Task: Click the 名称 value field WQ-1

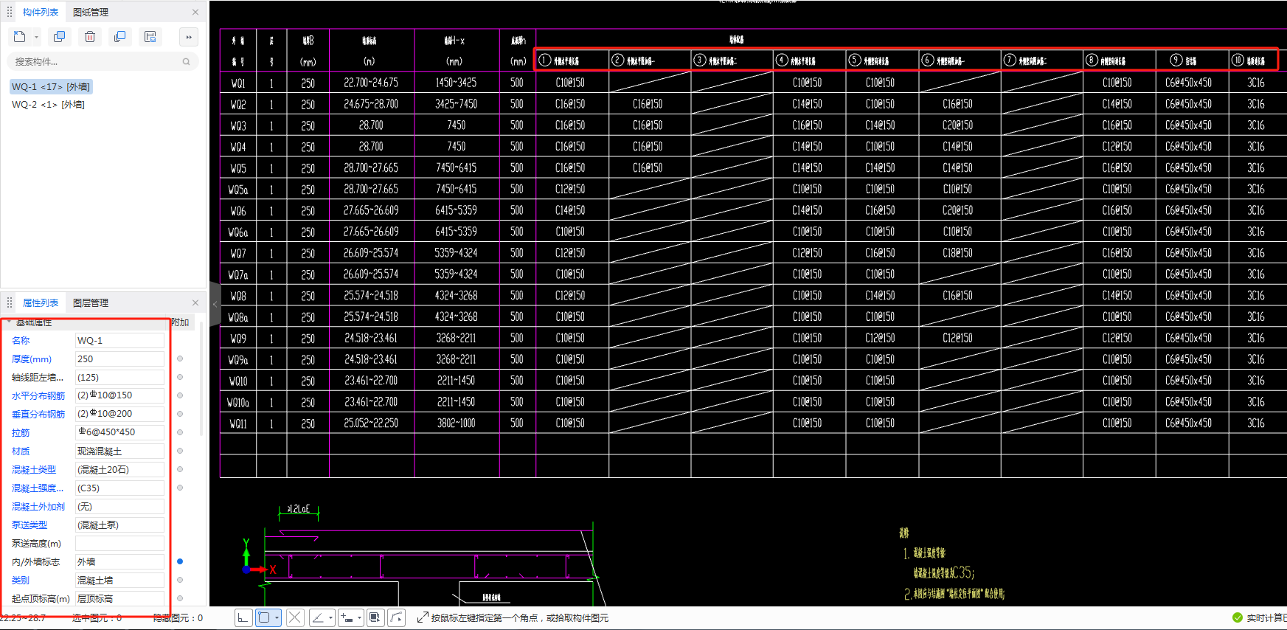Action: pyautogui.click(x=119, y=341)
